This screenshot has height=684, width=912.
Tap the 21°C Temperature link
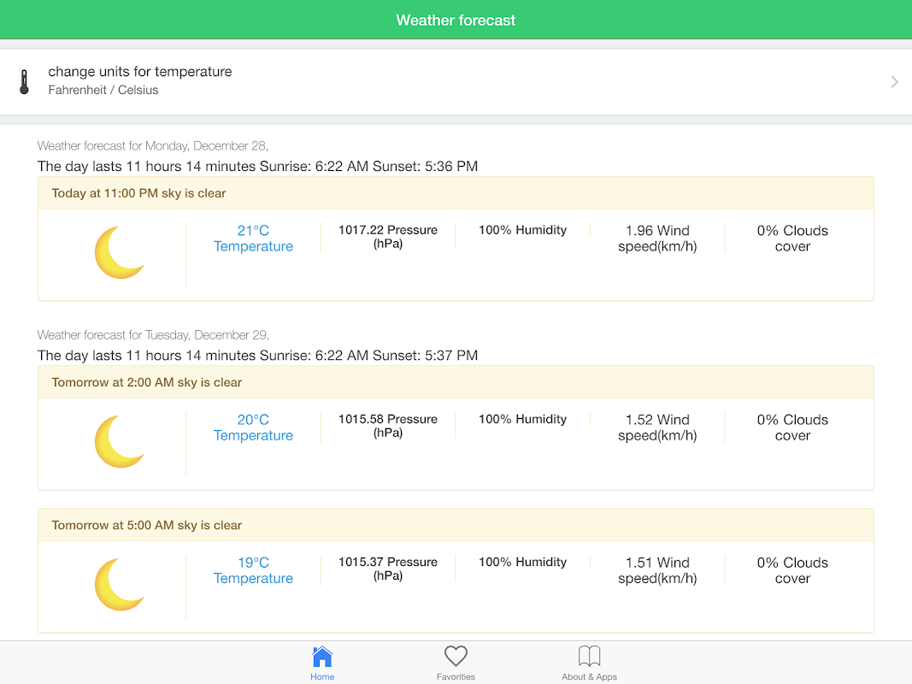[253, 239]
